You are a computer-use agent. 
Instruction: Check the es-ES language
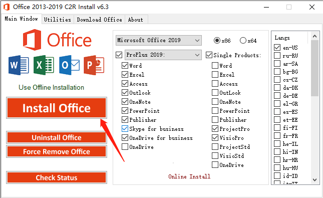[x=277, y=112]
